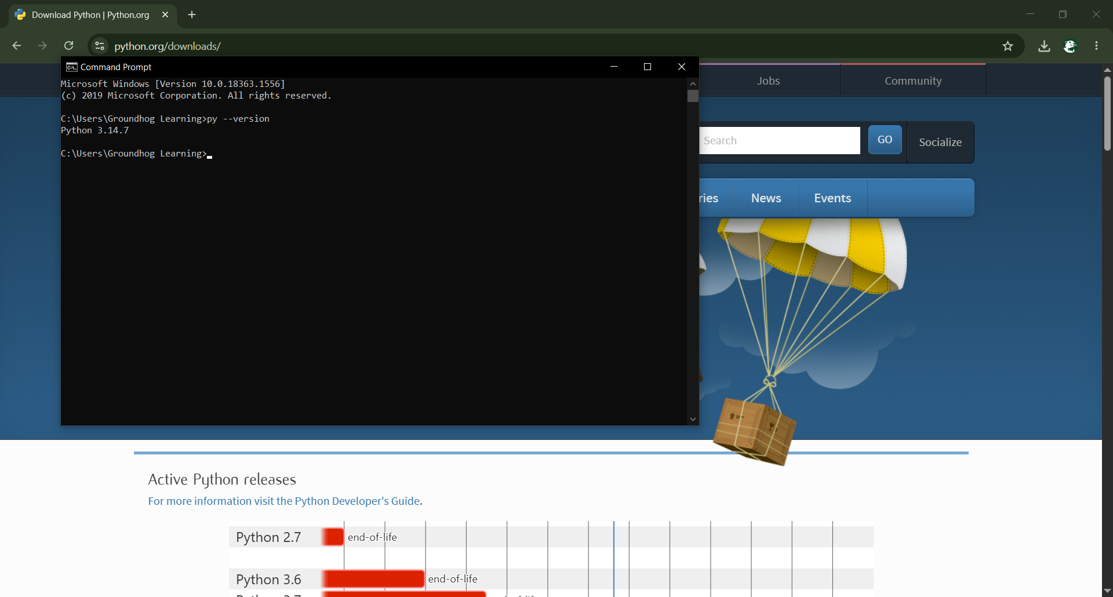Minimize the browser window

[1030, 14]
